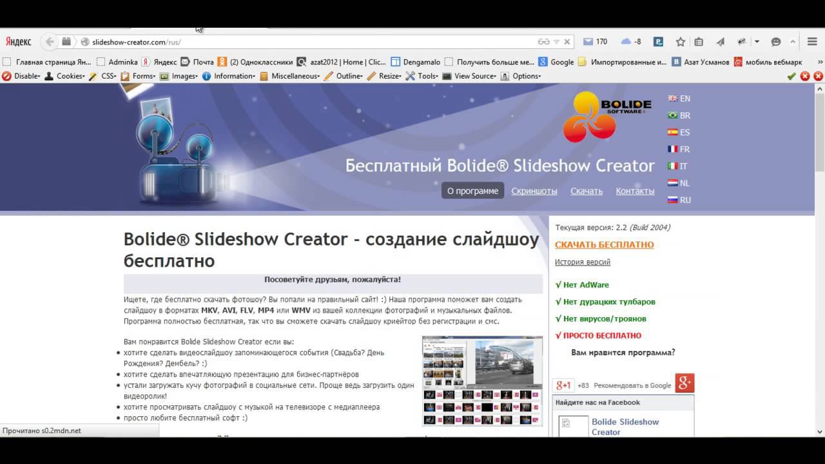Open the Resize developer toolbar menu
The width and height of the screenshot is (825, 464).
385,76
